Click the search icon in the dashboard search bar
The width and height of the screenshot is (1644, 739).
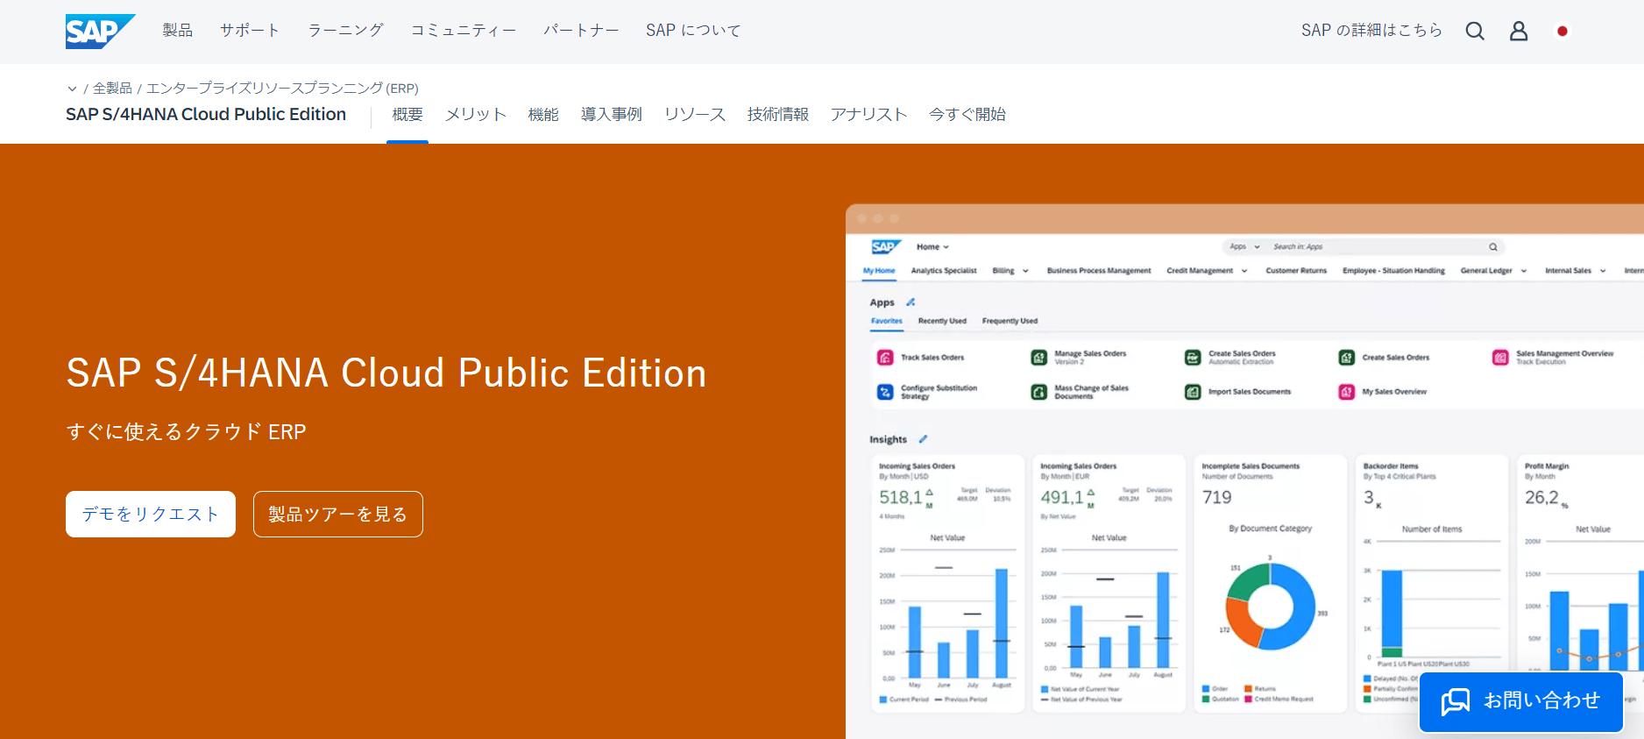[x=1493, y=247]
